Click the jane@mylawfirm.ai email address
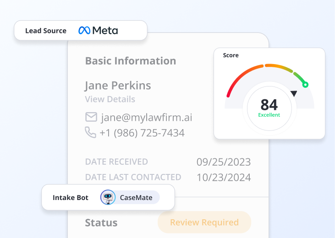This screenshot has height=238, width=335. pyautogui.click(x=147, y=118)
